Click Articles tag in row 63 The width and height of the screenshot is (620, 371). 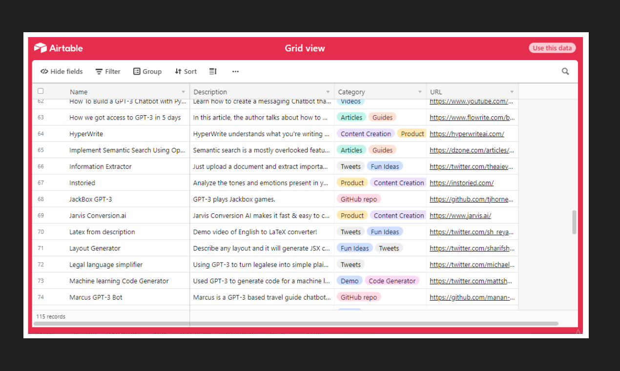351,117
